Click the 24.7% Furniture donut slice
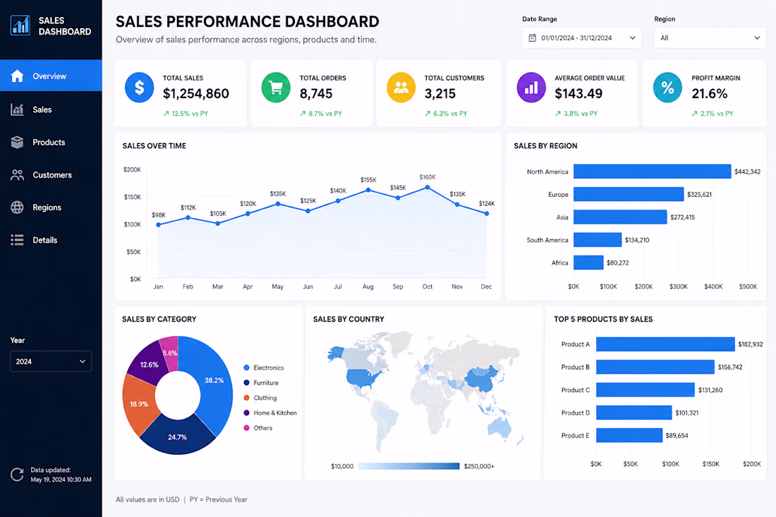 176,437
